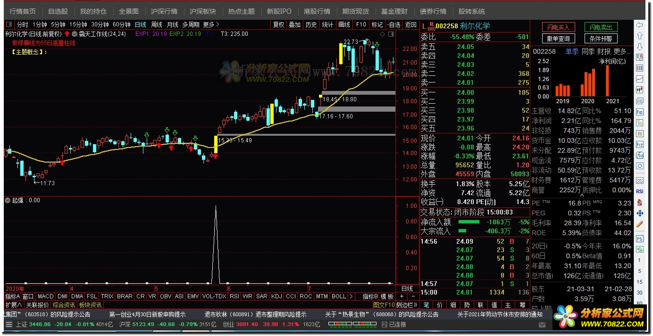
Task: Open the 行情首页 tab
Action: click(x=23, y=11)
